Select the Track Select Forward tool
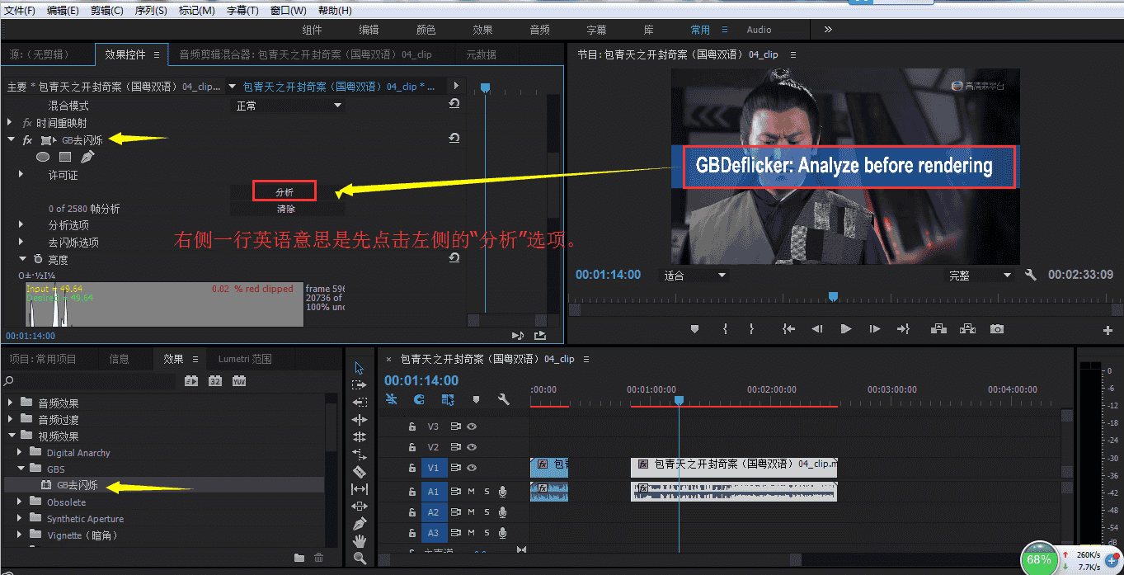Screen dimensions: 1124x575 (x=360, y=385)
